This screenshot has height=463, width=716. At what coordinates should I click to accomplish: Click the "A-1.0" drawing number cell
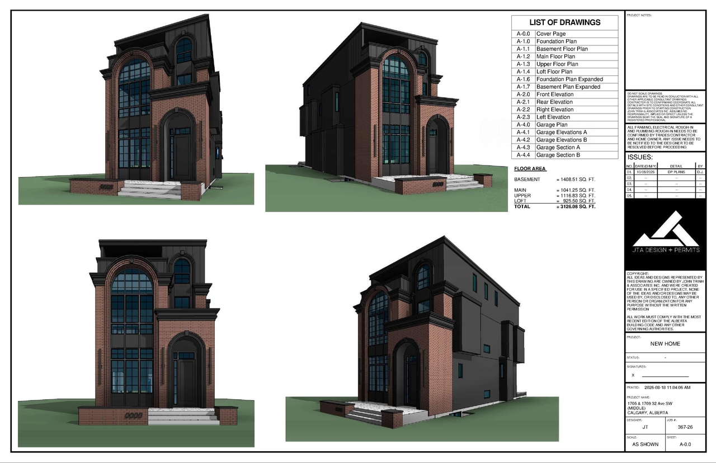tap(523, 41)
